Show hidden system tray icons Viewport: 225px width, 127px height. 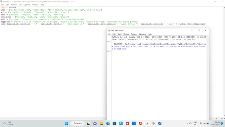coord(187,124)
